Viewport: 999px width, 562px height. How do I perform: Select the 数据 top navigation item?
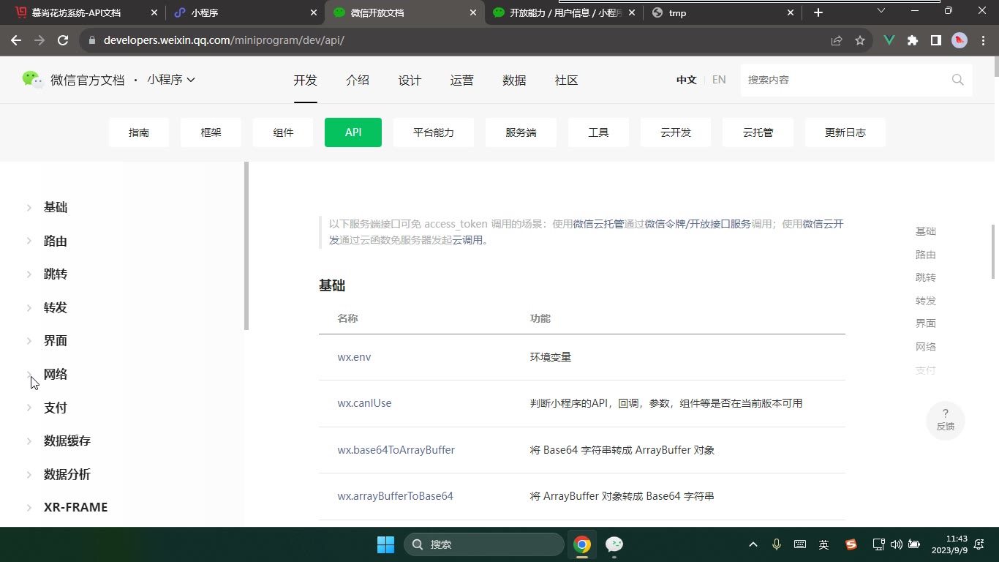coord(514,80)
